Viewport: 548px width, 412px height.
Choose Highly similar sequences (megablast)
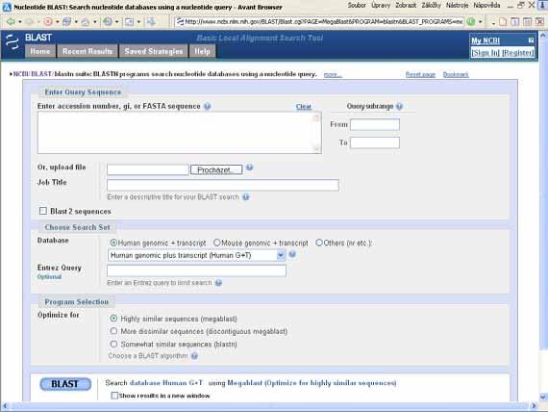[113, 319]
